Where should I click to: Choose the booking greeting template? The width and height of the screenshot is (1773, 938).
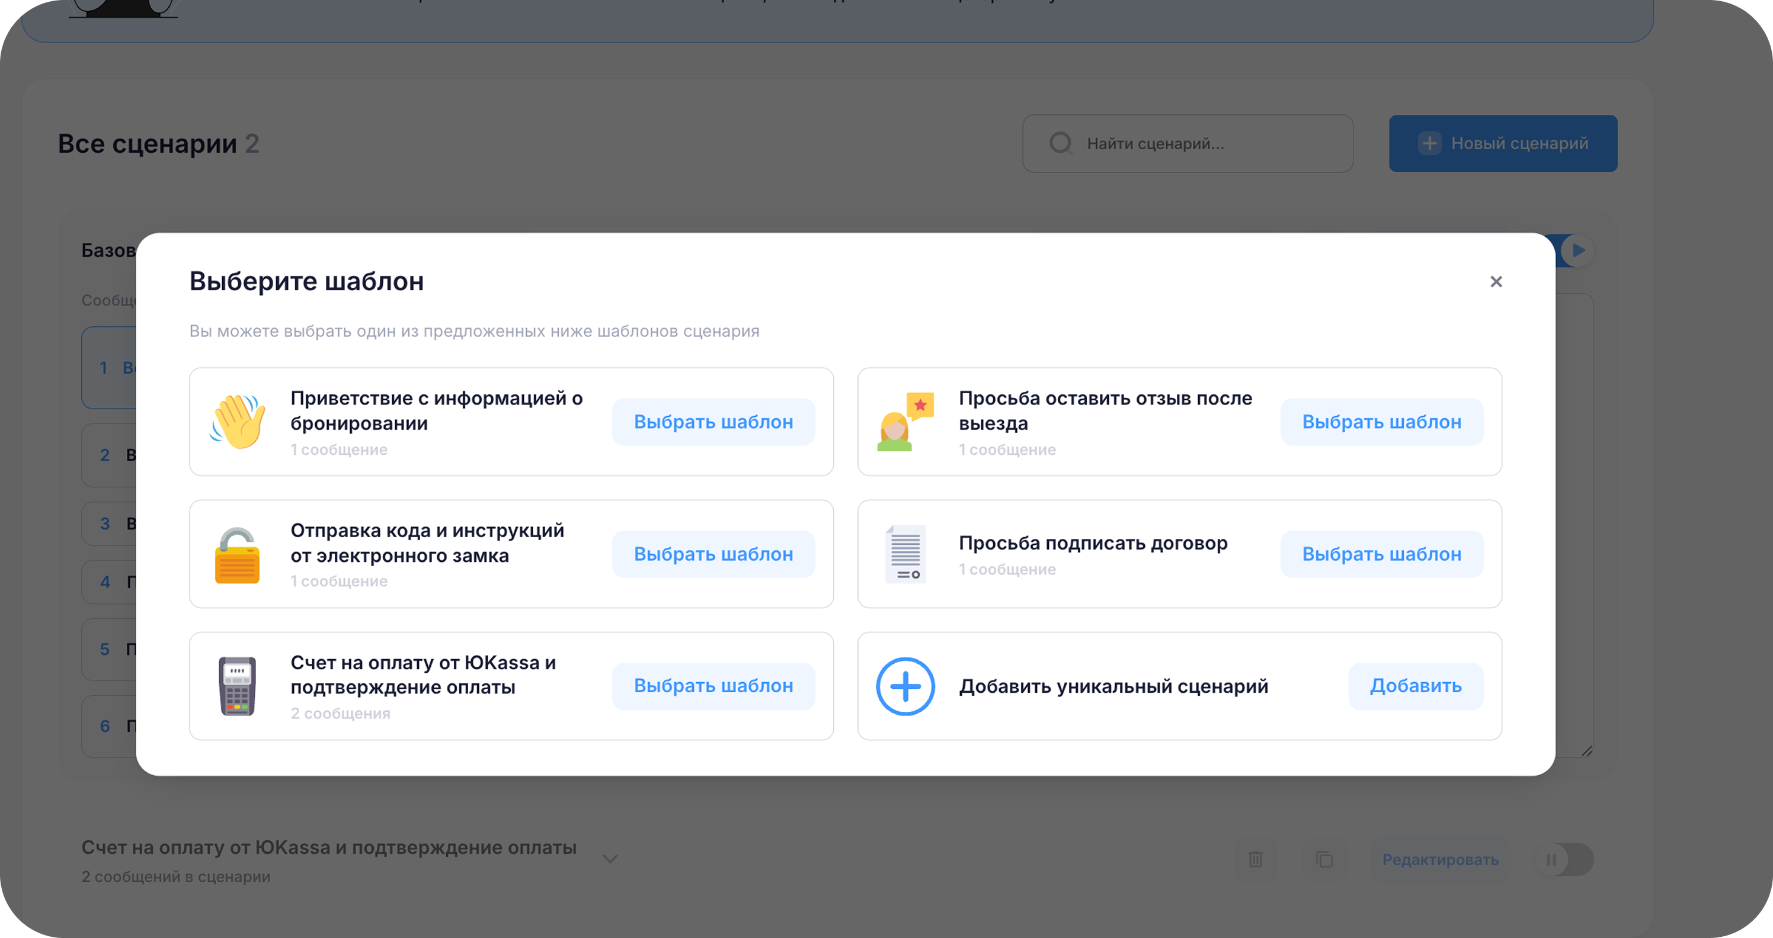pyautogui.click(x=713, y=422)
